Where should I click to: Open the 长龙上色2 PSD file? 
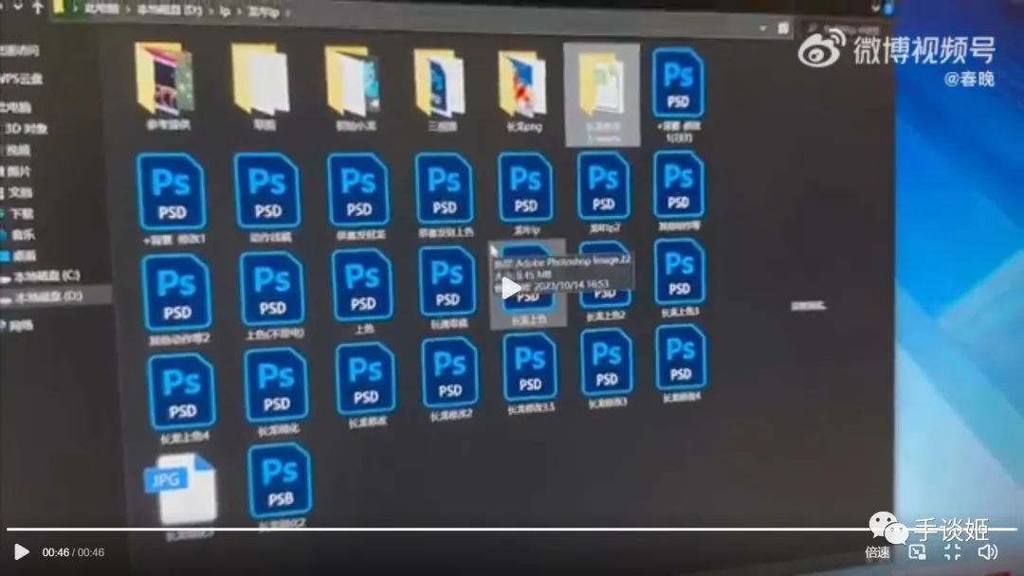tap(605, 281)
